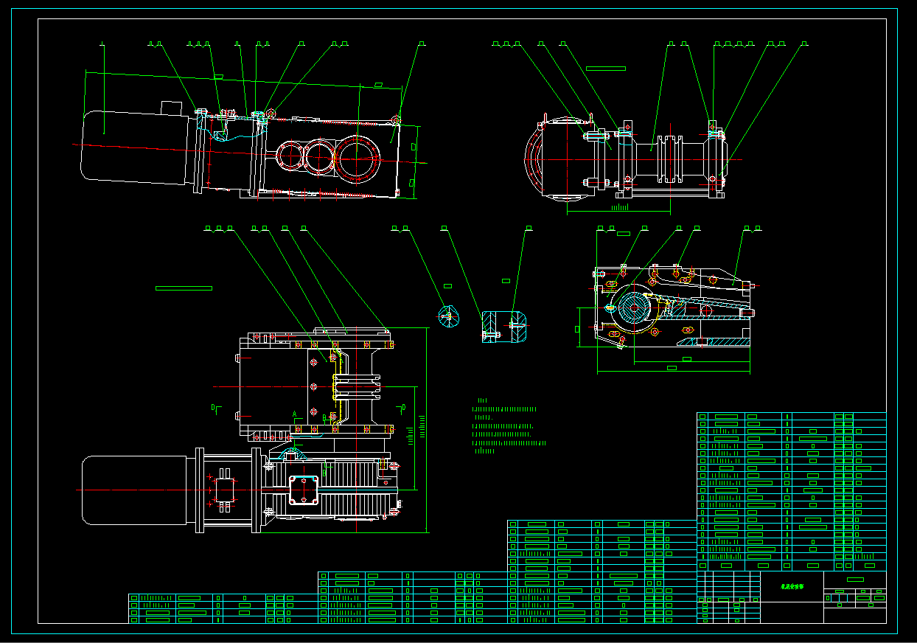
Task: Select the small teardrop-shaped detail view
Action: point(449,316)
